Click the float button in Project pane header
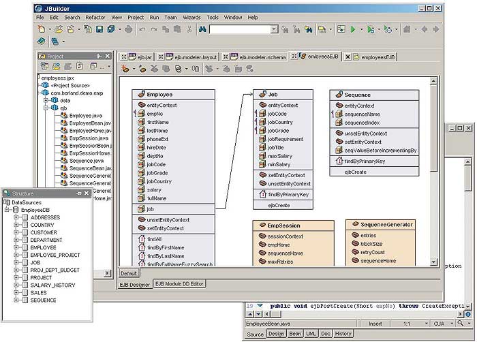The height and width of the screenshot is (342, 477). coord(99,56)
